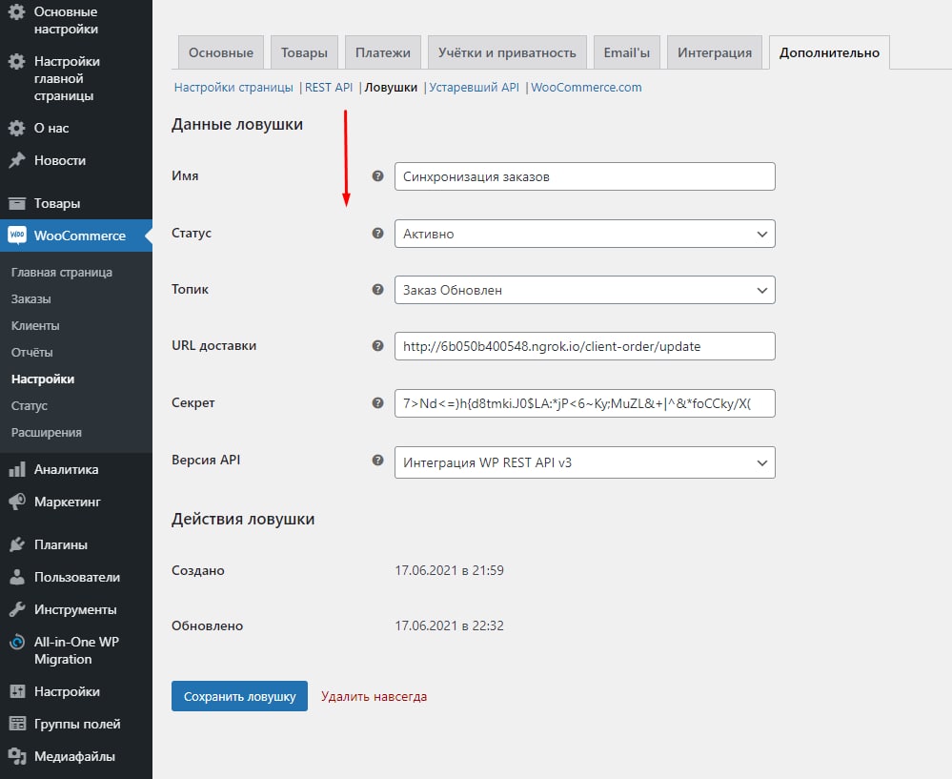Click the WooCommerce icon in sidebar
The image size is (952, 779).
point(16,236)
